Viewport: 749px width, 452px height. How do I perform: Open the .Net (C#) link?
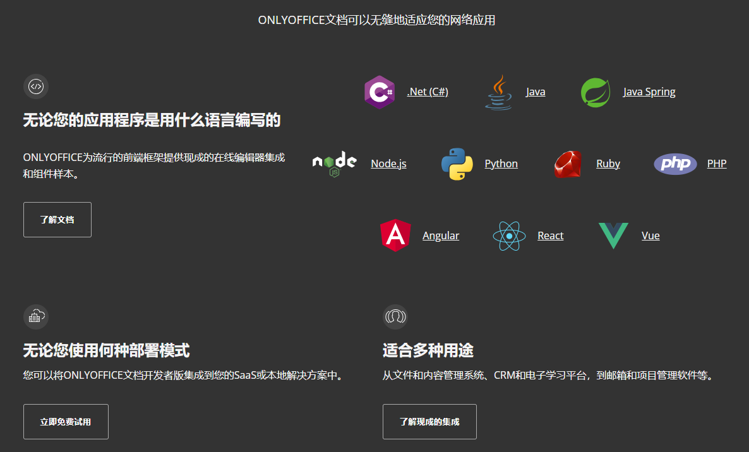pos(428,92)
